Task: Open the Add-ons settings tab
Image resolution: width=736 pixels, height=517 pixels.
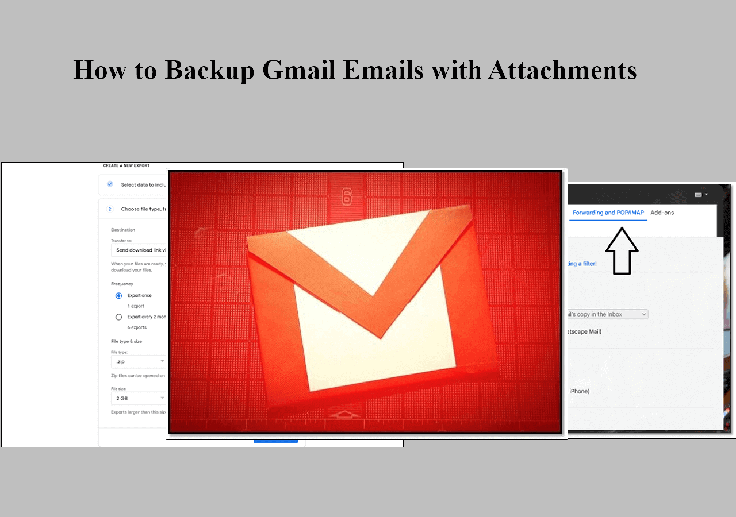Action: (x=662, y=213)
